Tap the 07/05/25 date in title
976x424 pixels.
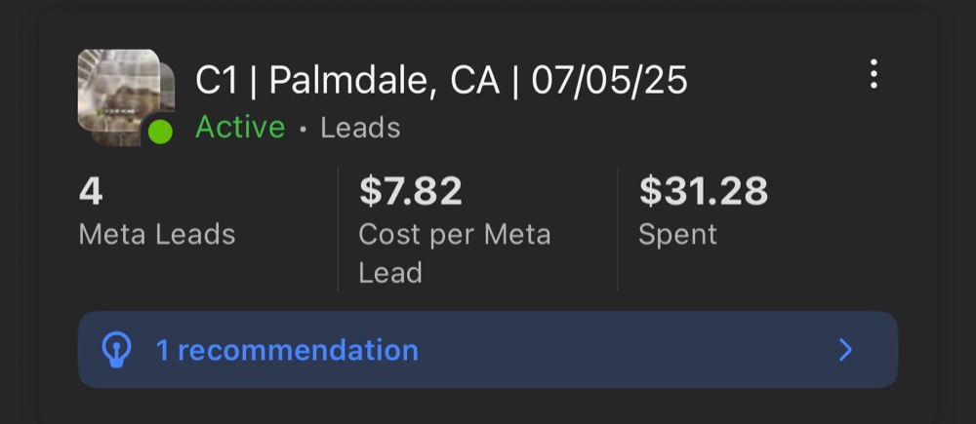[609, 82]
